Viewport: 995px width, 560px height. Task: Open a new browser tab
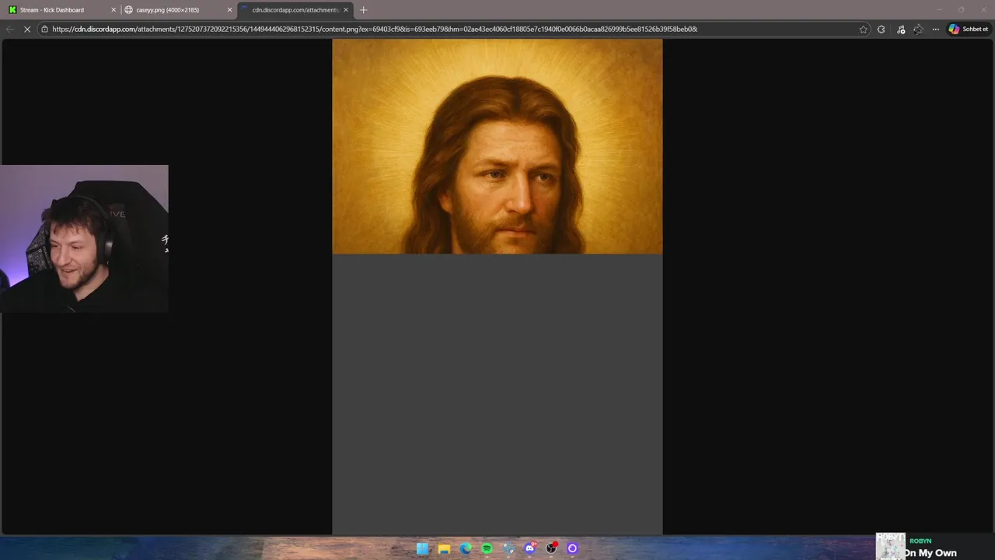pos(363,10)
